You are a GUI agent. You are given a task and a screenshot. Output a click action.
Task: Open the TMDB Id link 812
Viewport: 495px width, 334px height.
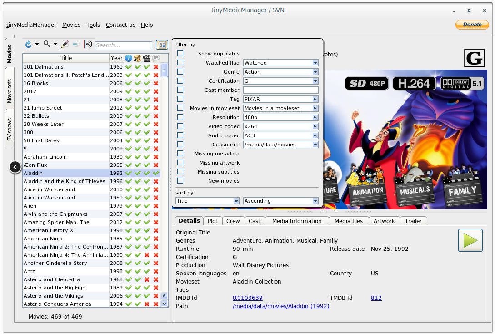pyautogui.click(x=376, y=298)
